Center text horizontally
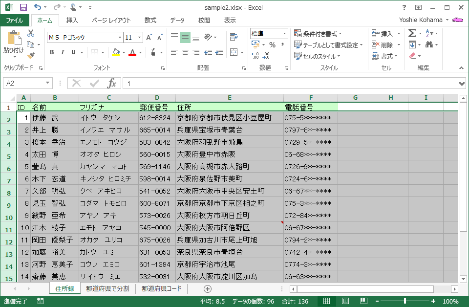469x307 pixels. click(x=185, y=52)
